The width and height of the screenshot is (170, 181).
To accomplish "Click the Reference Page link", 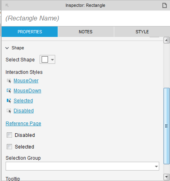I will [x=23, y=124].
